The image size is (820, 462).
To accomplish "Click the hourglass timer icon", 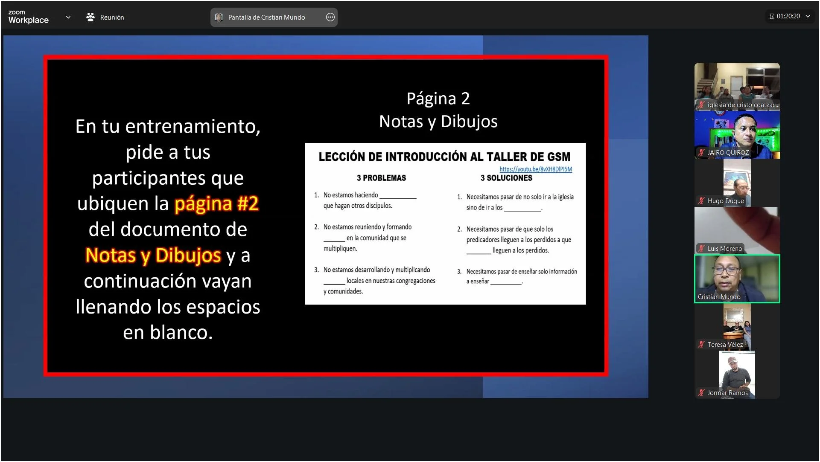I will click(771, 16).
